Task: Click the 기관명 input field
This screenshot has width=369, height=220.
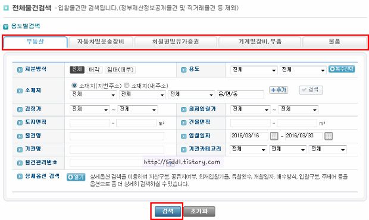Action: 117,150
